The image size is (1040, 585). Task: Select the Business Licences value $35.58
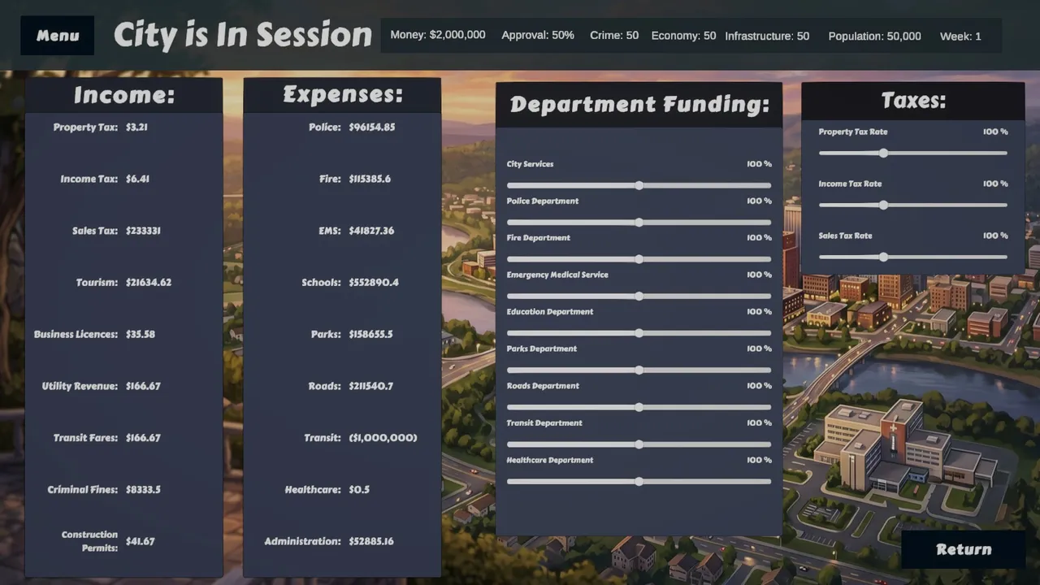[141, 334]
